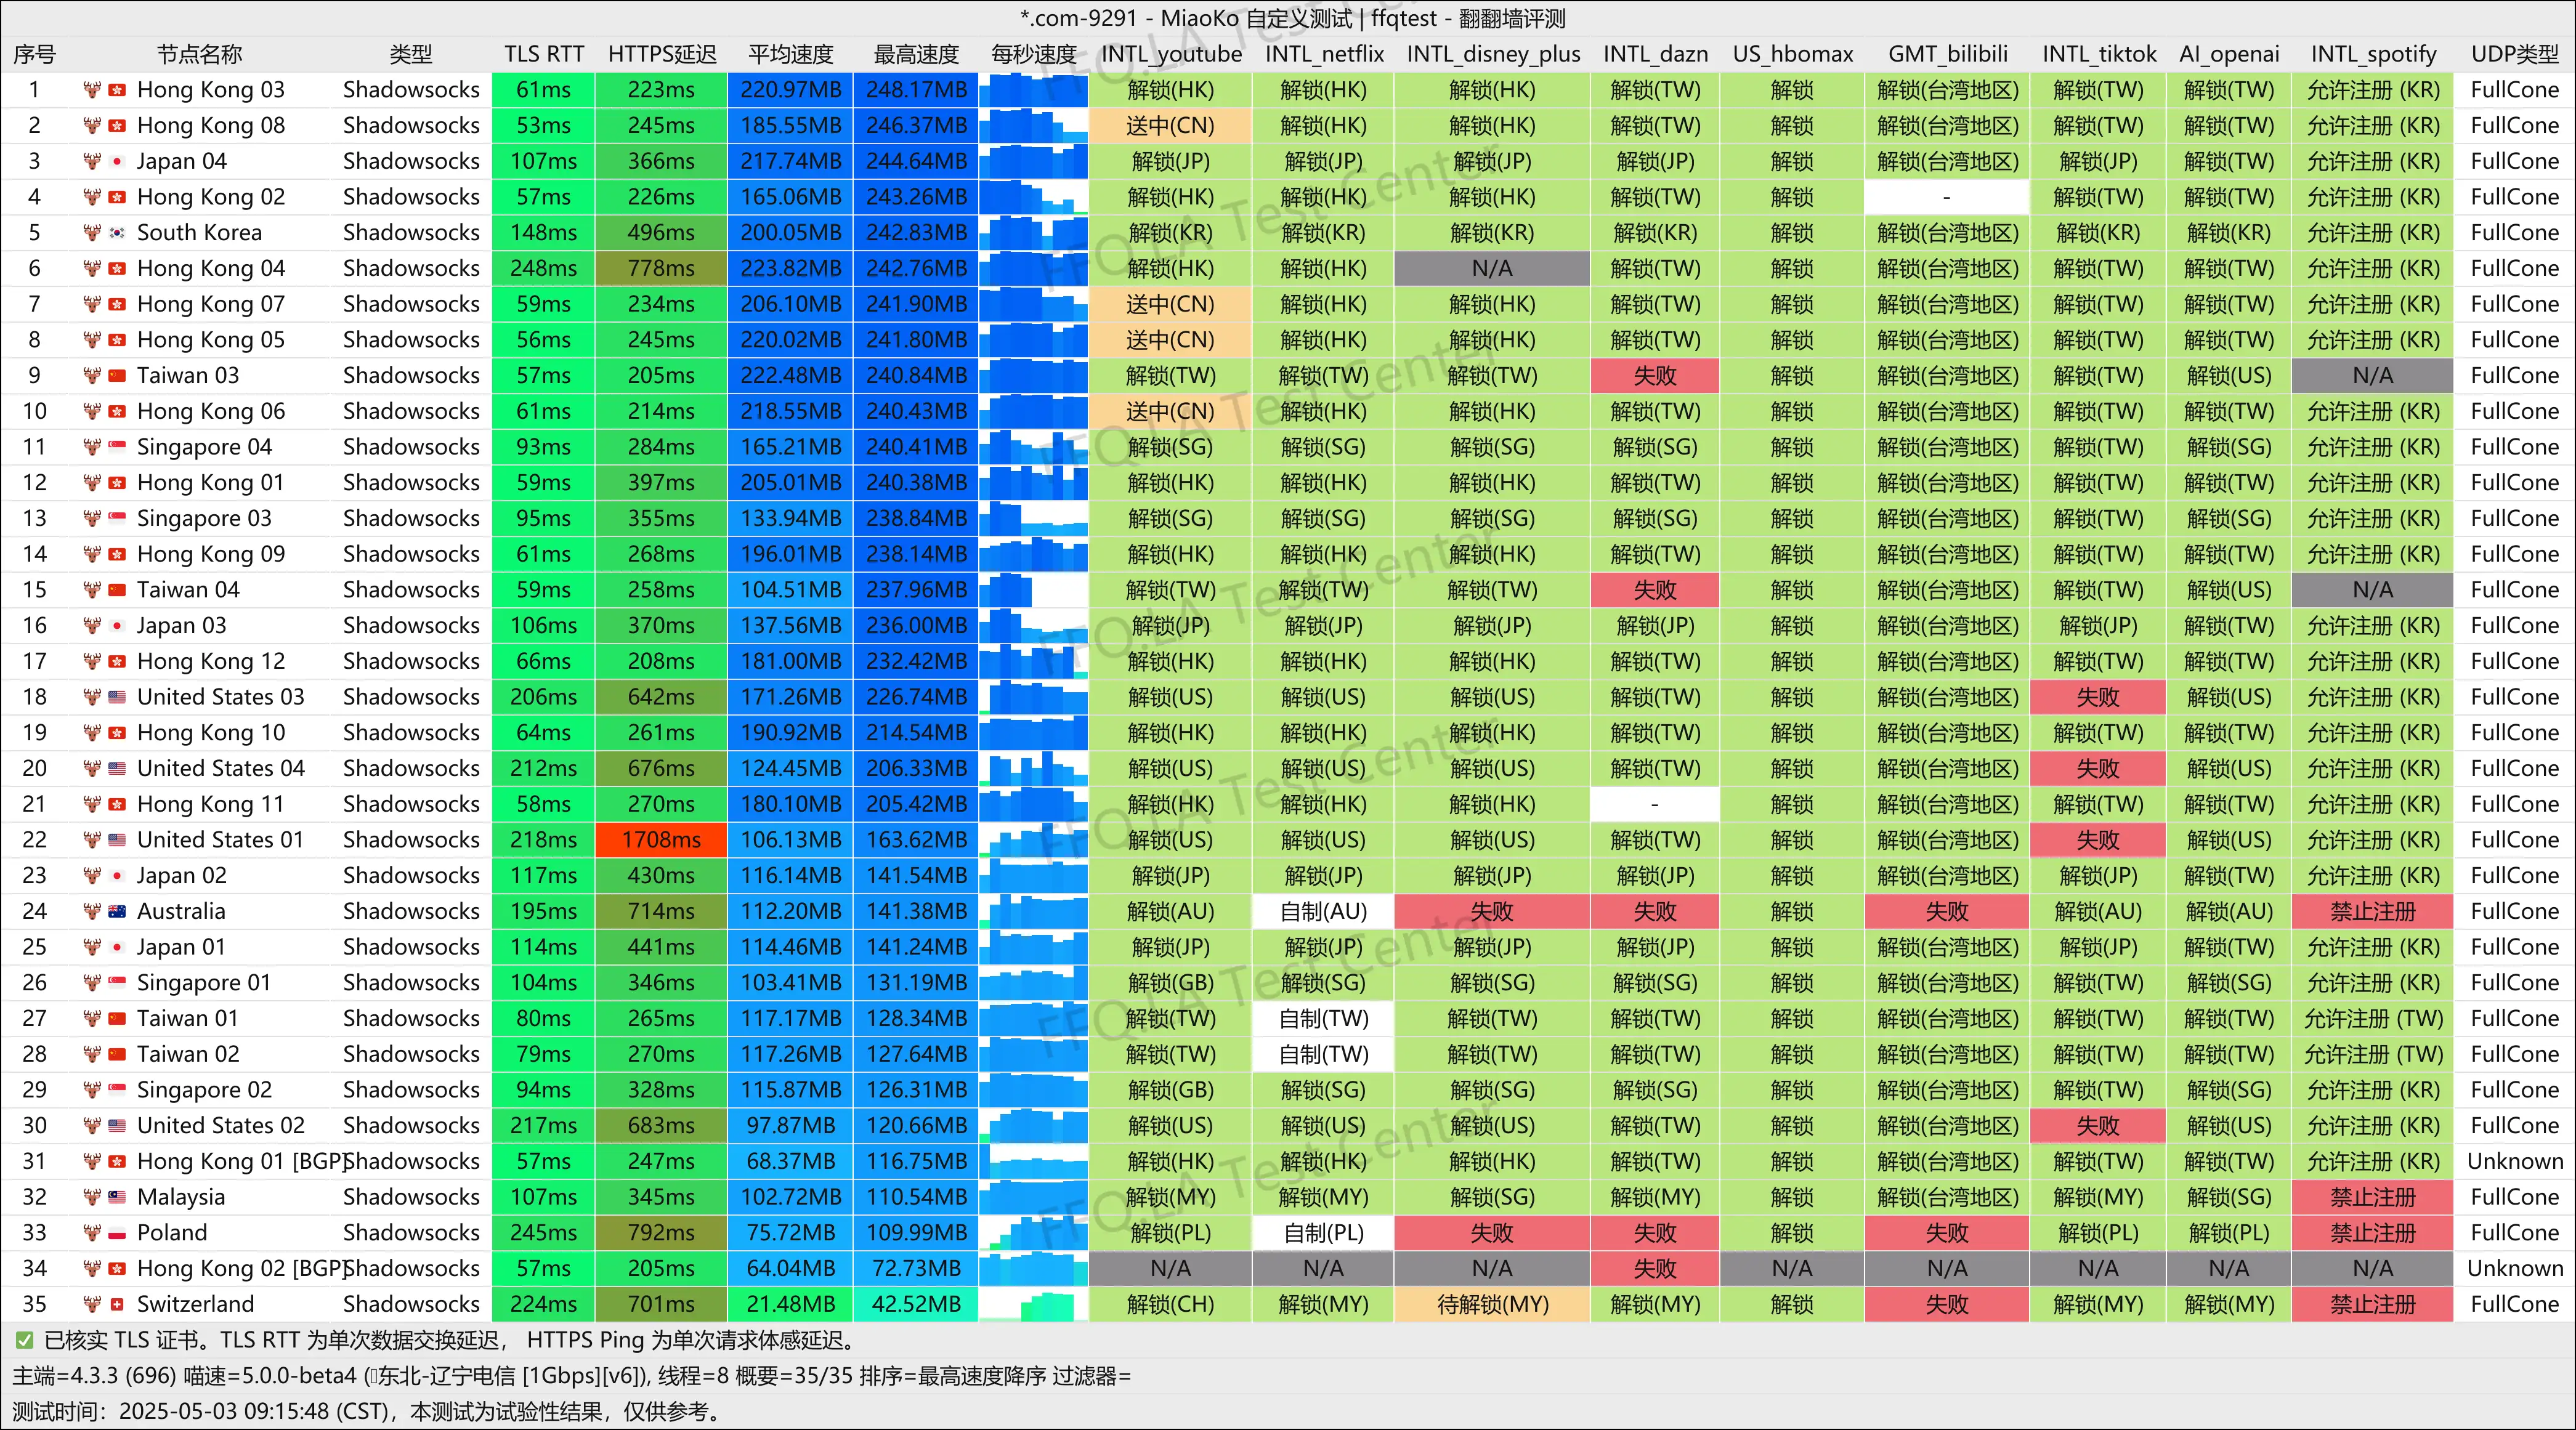Click the UDP类型 column header
This screenshot has height=1430, width=2576.
[2514, 54]
